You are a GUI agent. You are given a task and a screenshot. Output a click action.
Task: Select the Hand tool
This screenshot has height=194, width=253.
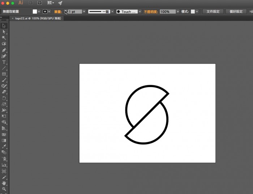4,183
